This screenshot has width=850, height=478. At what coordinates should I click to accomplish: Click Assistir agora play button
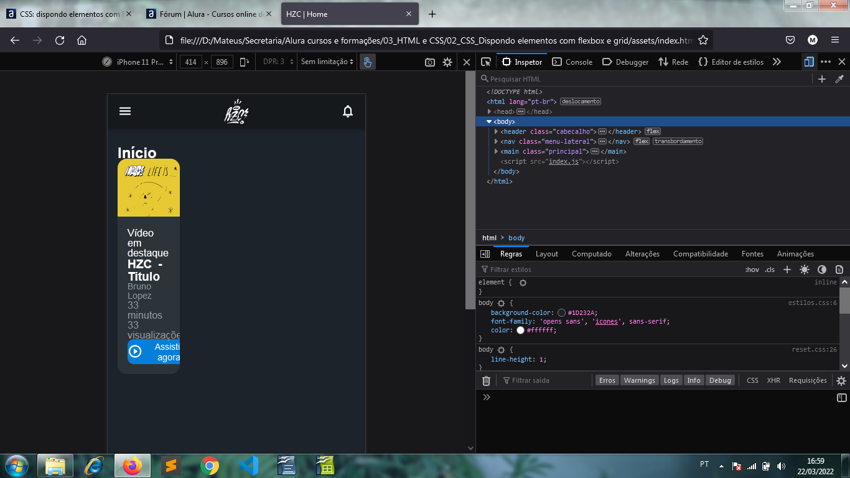pos(154,352)
